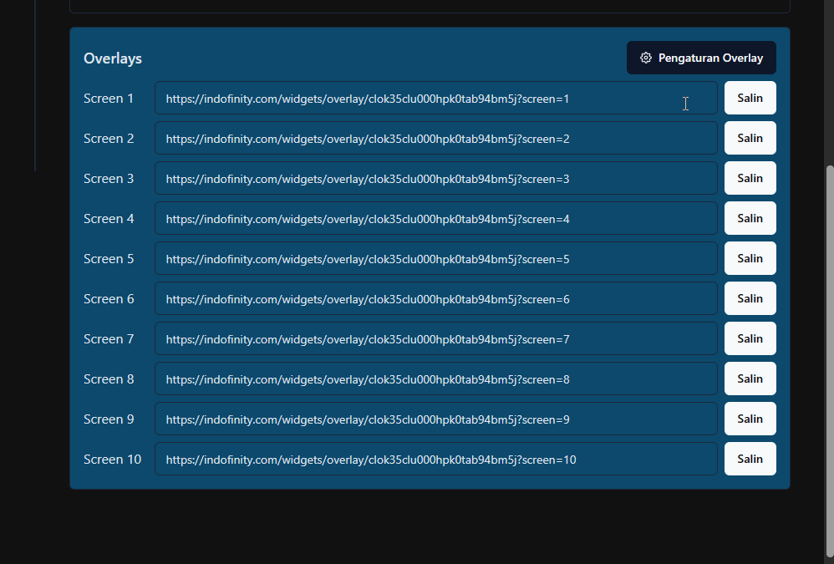This screenshot has height=564, width=834.
Task: Copy the Screen 7 overlay URL
Action: pyautogui.click(x=750, y=338)
